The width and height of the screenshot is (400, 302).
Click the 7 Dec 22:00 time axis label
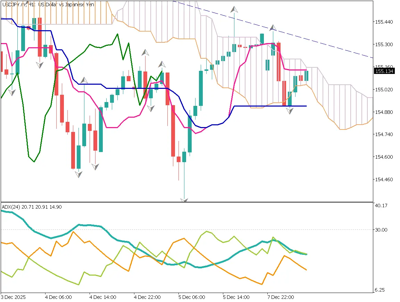281,297
